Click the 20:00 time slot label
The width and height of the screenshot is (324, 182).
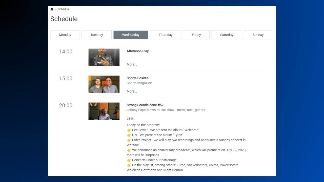(x=66, y=106)
